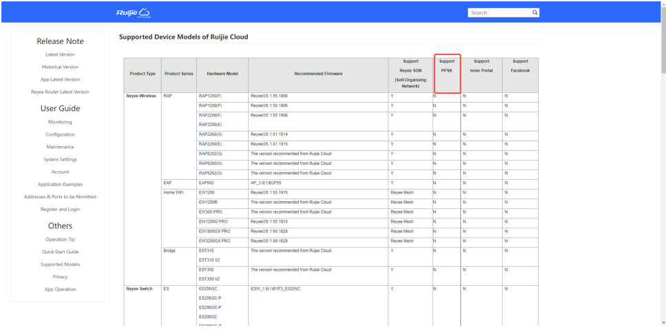The height and width of the screenshot is (330, 666).
Task: Go to the Configuration user guide
Action: (61, 134)
